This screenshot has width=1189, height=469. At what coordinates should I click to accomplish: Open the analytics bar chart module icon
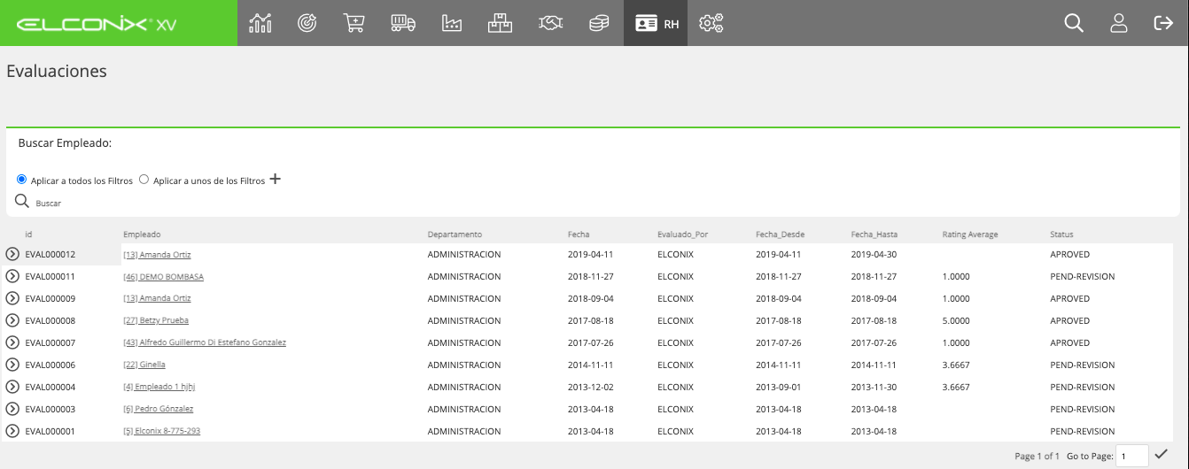coord(260,23)
